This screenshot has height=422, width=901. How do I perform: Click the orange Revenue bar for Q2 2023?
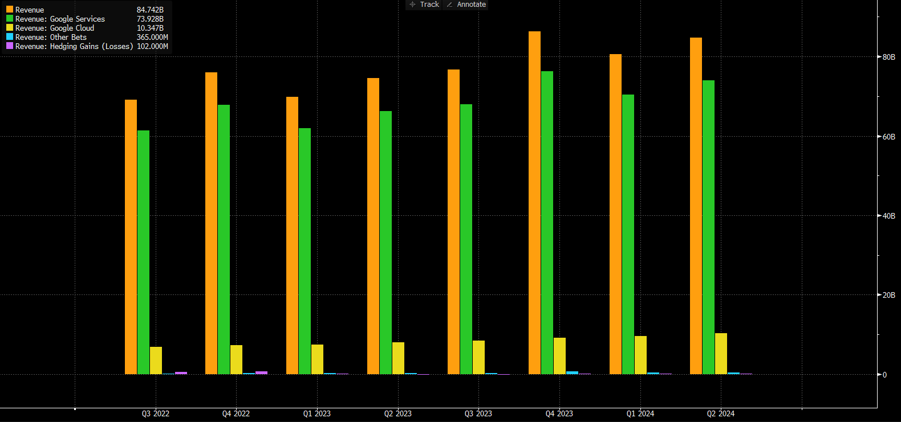coord(373,226)
